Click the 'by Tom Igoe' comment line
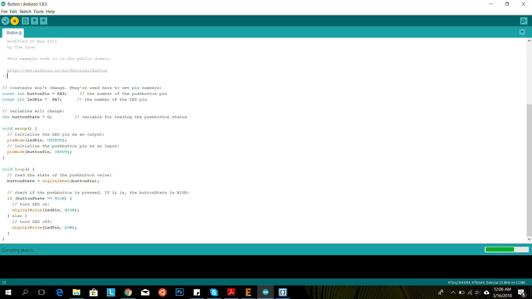The height and width of the screenshot is (299, 532). (x=21, y=47)
